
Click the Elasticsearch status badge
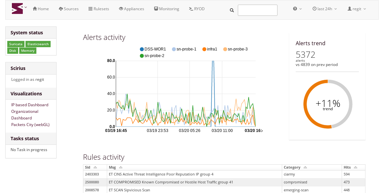coord(38,44)
